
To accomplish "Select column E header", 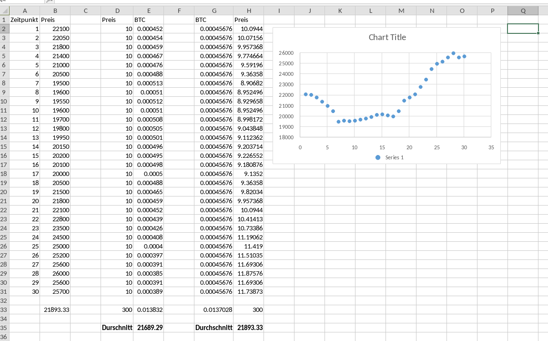I will (x=149, y=11).
